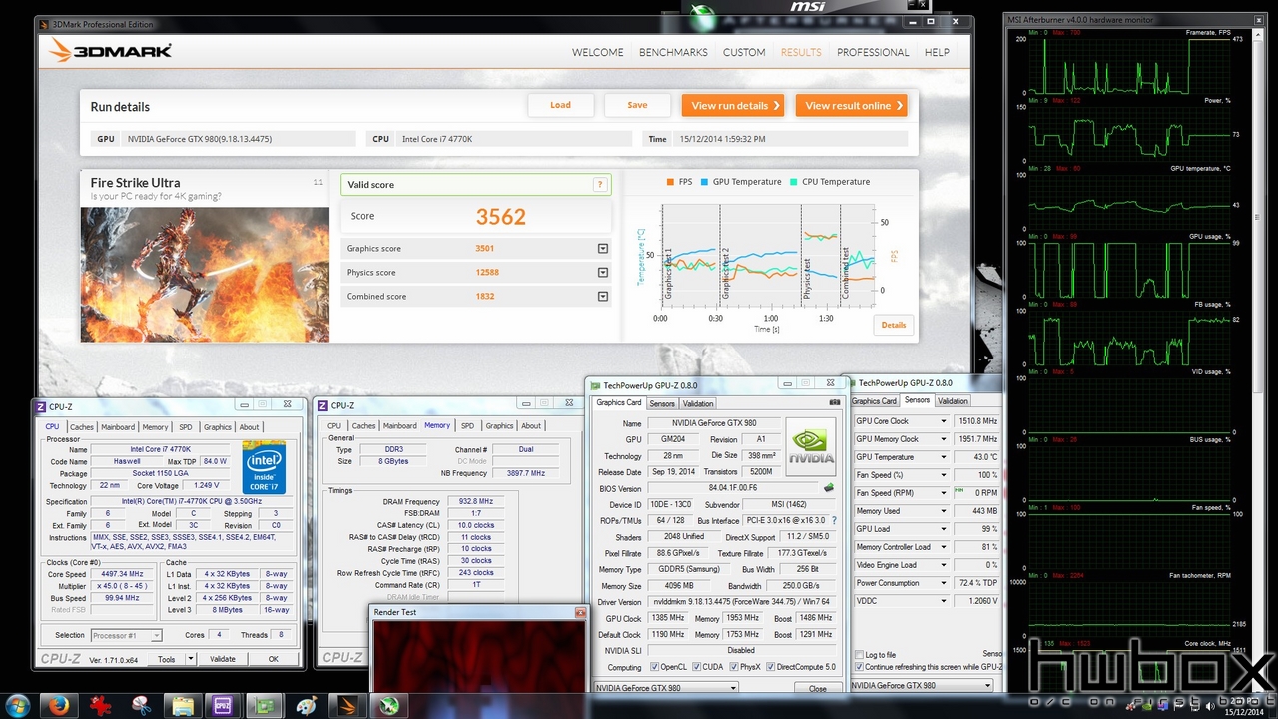Image resolution: width=1278 pixels, height=719 pixels.
Task: Open the Memory Used sensor dropdown
Action: point(943,511)
